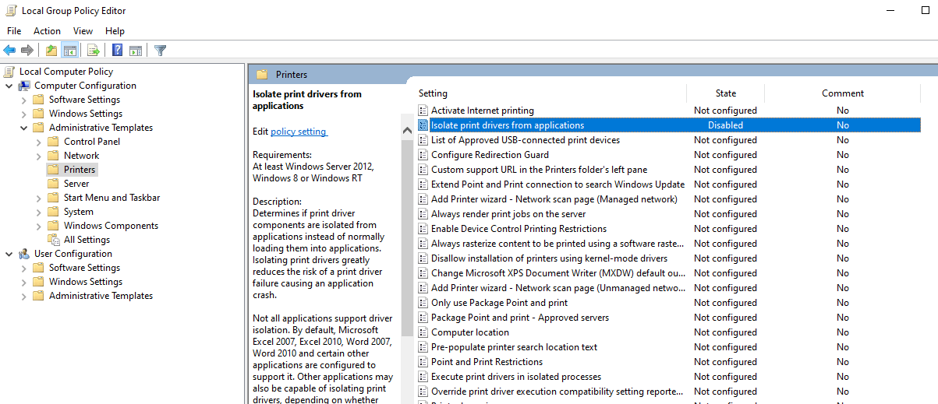Click the Filter funnel toolbar icon
This screenshot has height=404, width=938.
[x=160, y=51]
